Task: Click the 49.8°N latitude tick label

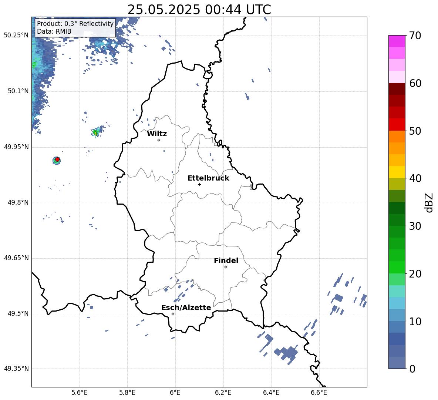Action: pyautogui.click(x=18, y=202)
